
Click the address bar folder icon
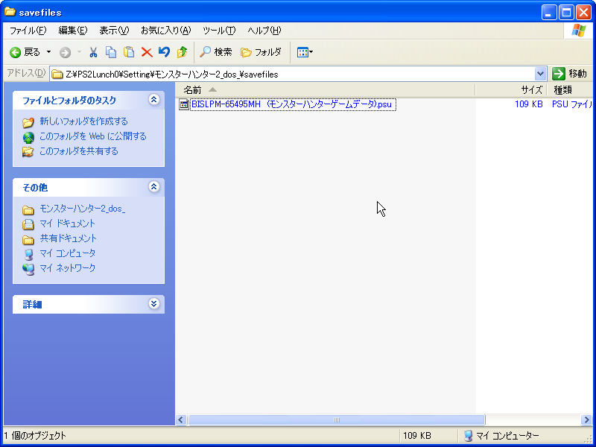(x=57, y=74)
